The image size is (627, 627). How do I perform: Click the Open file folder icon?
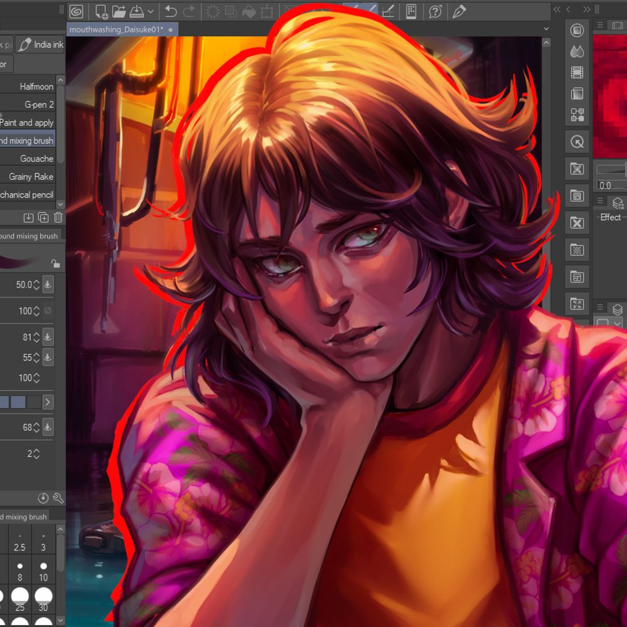click(x=119, y=11)
